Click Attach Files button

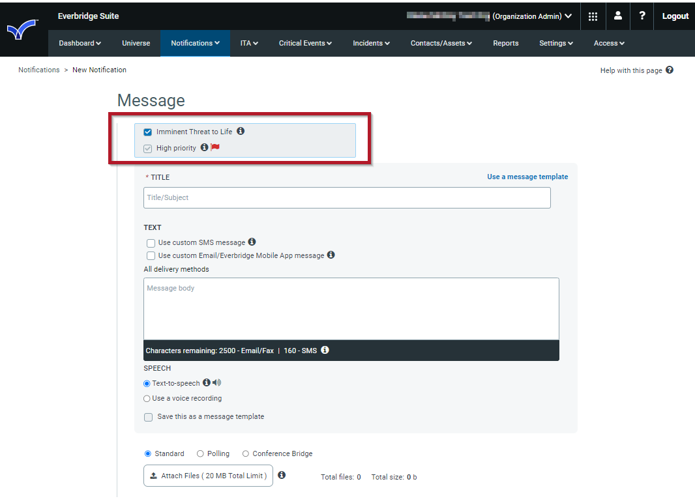[208, 476]
